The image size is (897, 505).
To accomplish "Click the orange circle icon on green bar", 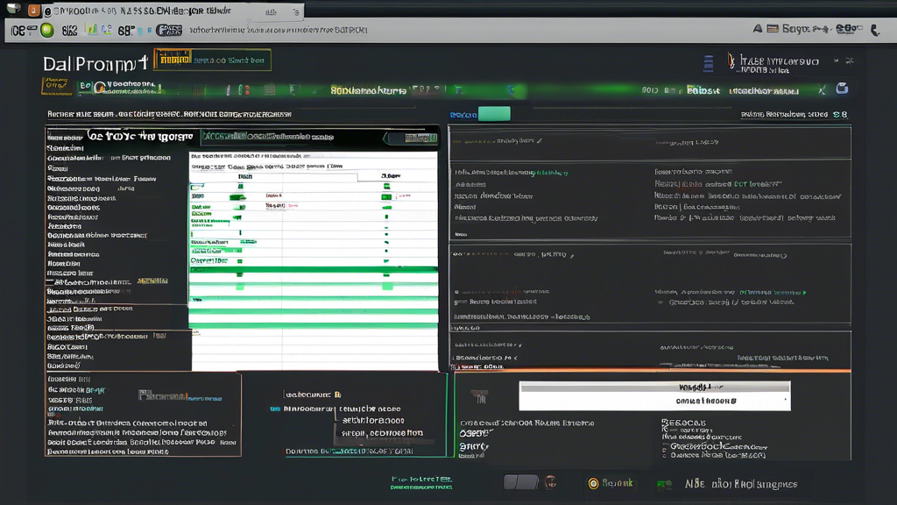I will 100,88.
